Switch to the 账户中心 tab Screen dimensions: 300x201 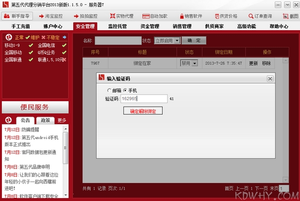[52, 26]
